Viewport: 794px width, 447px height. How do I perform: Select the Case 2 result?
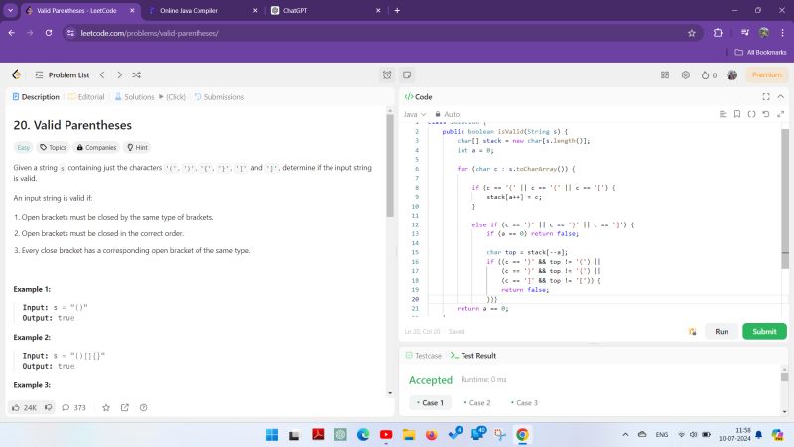pyautogui.click(x=477, y=403)
